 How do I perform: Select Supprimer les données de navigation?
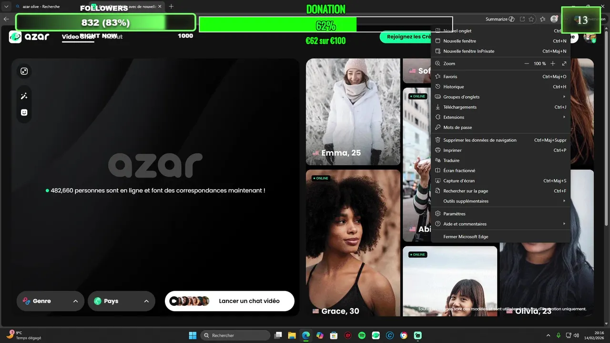point(500,140)
